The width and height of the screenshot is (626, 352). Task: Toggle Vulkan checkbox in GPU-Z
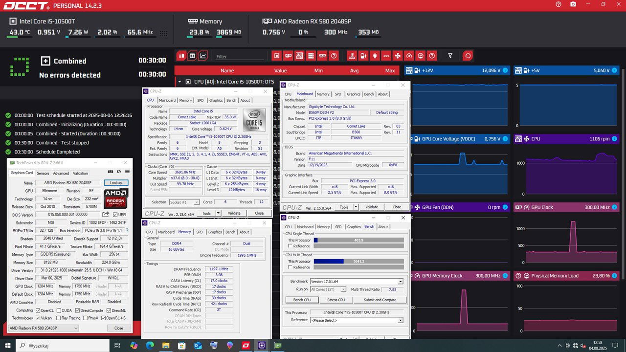[x=38, y=318]
